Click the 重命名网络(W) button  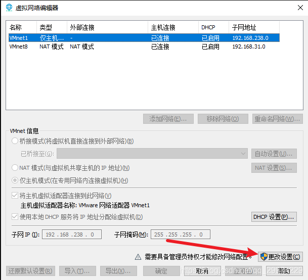click(278, 119)
